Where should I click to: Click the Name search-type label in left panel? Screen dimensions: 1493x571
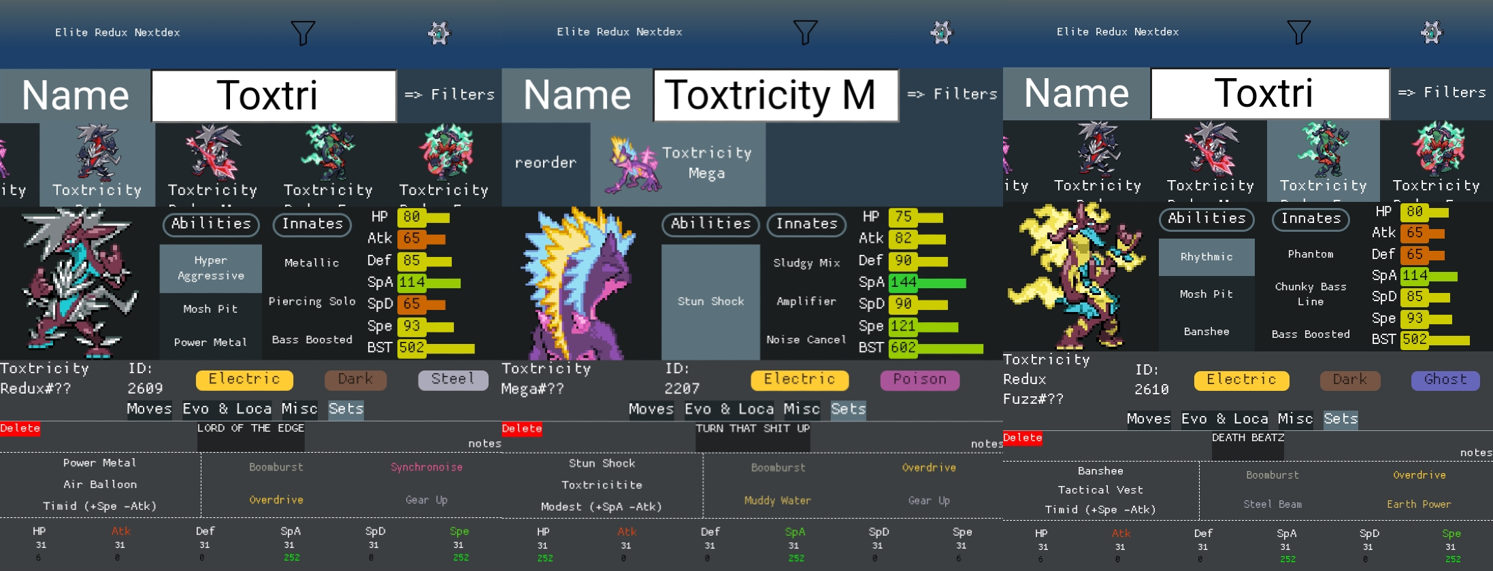76,96
